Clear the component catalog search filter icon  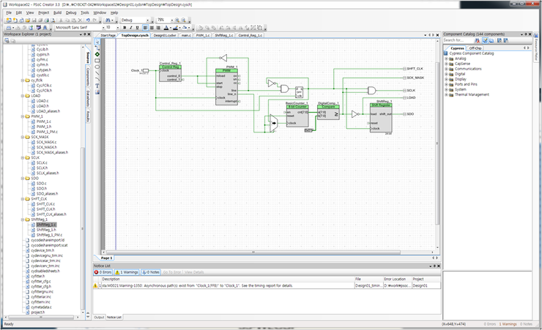click(x=478, y=41)
